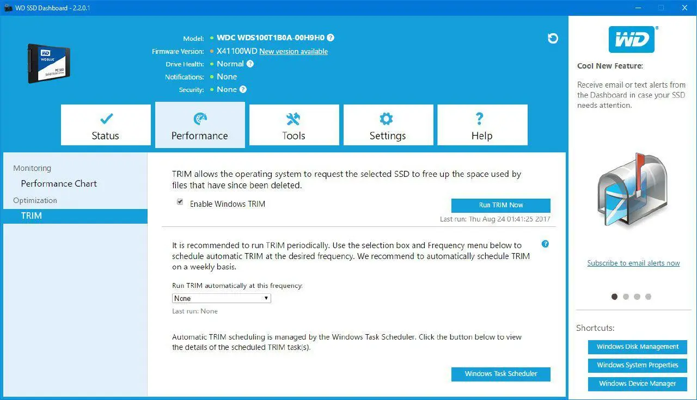
Task: Open the Help tab
Action: click(x=482, y=125)
